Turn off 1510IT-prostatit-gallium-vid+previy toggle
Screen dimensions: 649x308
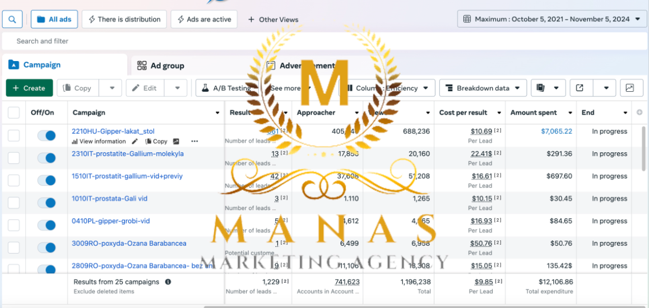pyautogui.click(x=47, y=180)
